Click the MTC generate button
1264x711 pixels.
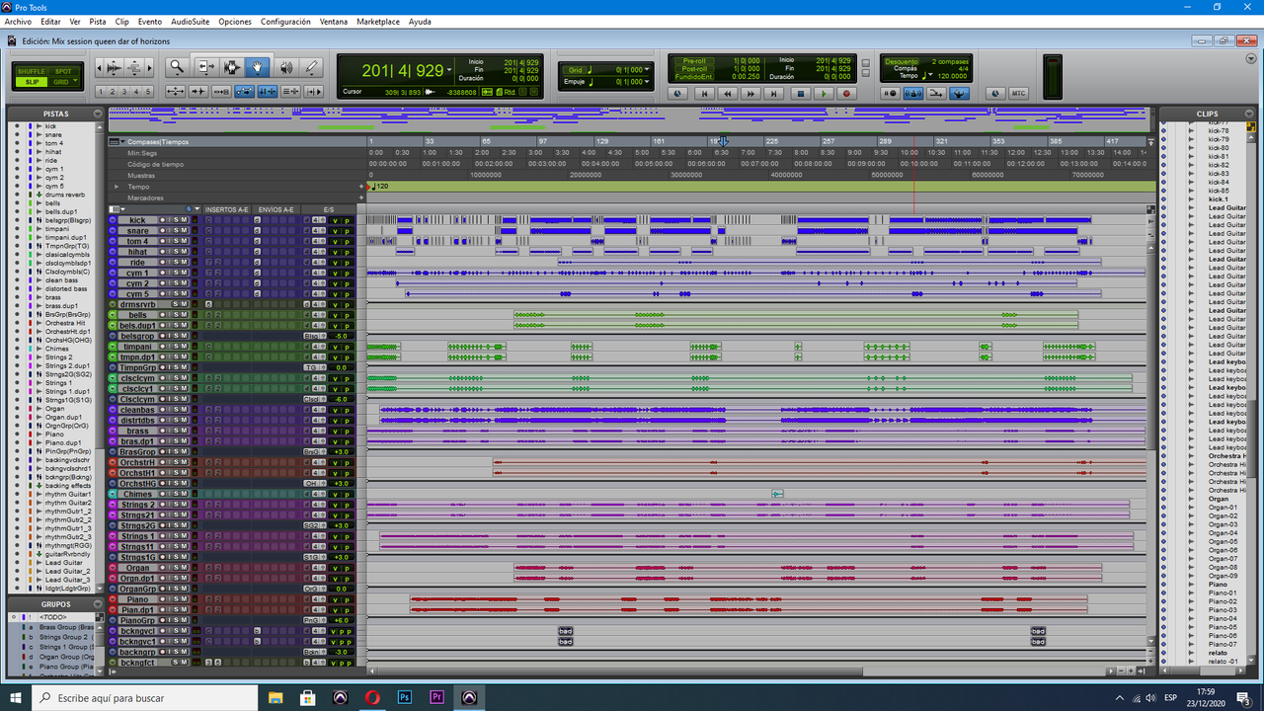tap(1019, 94)
